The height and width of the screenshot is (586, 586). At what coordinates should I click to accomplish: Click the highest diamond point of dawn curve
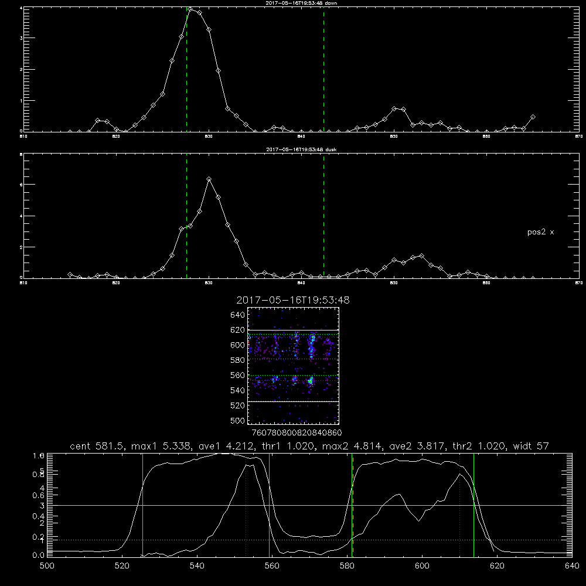190,9
